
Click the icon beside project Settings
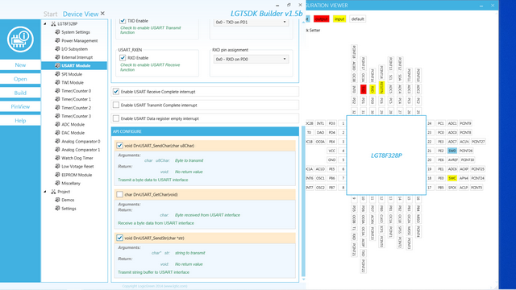tap(57, 208)
